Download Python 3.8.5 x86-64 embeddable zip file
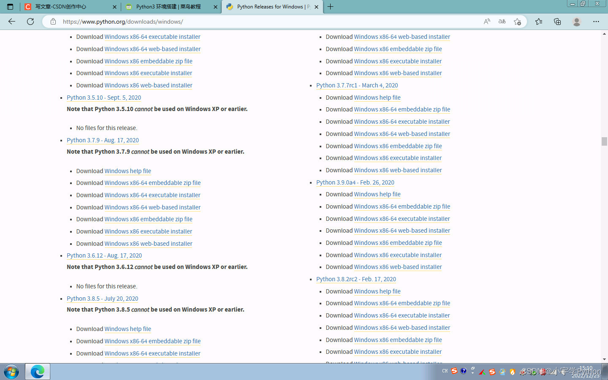The image size is (608, 380). (153, 341)
